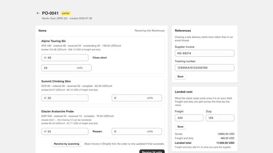Edit Glacier Avalanche Probe receive units field
Image resolution: width=273 pixels, height=153 pixels.
tap(137, 132)
